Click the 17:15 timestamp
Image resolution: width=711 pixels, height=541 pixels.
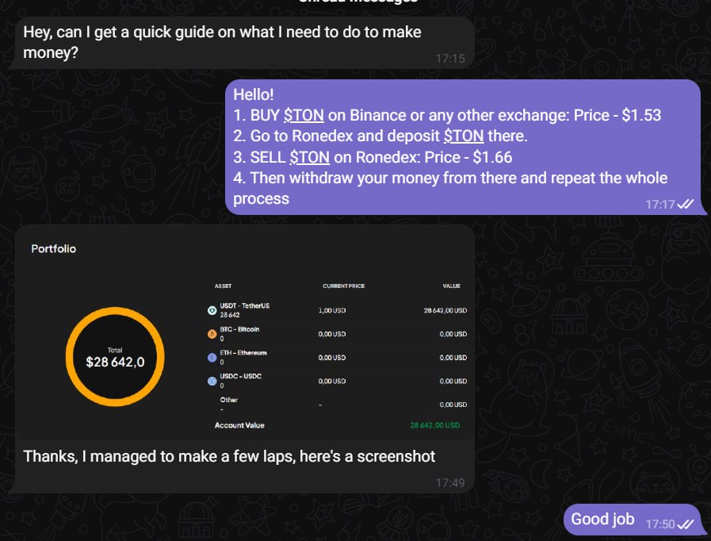449,59
